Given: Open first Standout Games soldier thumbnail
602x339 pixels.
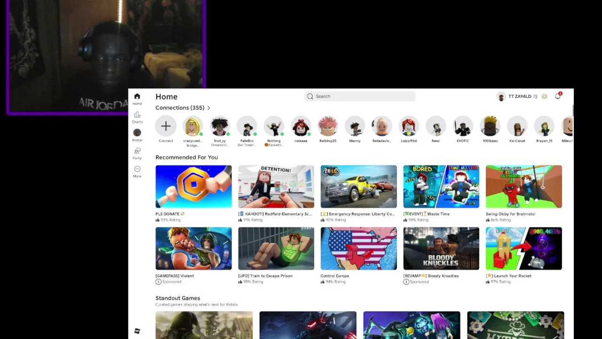Looking at the screenshot, I should tap(204, 325).
